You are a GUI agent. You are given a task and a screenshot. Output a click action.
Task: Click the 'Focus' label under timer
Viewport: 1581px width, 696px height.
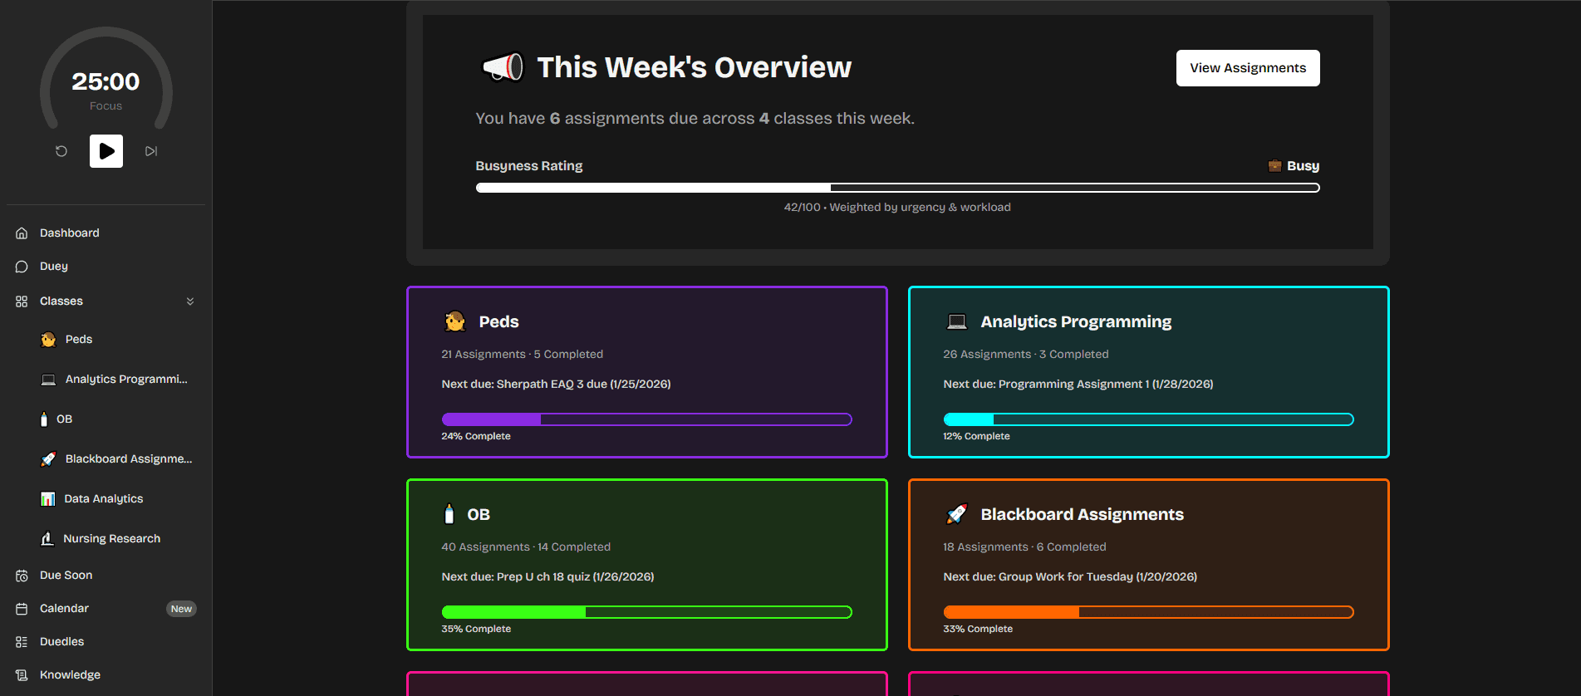coord(106,106)
